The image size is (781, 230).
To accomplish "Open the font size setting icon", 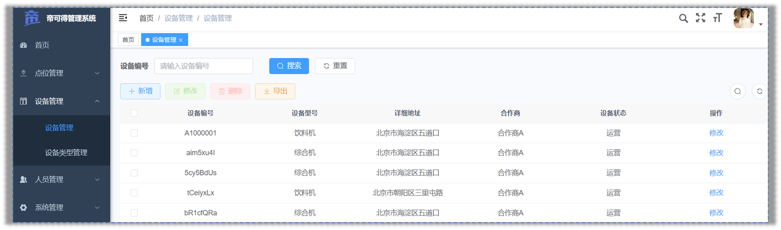I will coord(717,18).
